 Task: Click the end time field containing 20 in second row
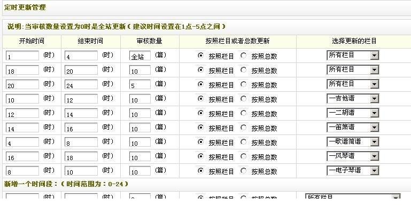coord(81,70)
